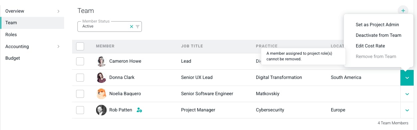Click Cameron Howe's avatar
The width and height of the screenshot is (417, 130).
101,61
